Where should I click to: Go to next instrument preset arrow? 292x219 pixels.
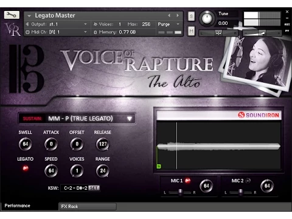(178, 15)
